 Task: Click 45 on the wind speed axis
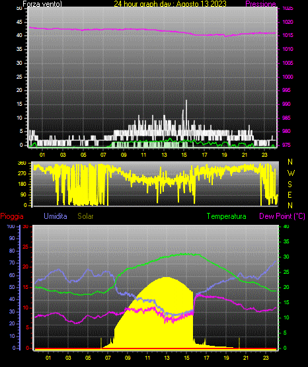coord(19,22)
